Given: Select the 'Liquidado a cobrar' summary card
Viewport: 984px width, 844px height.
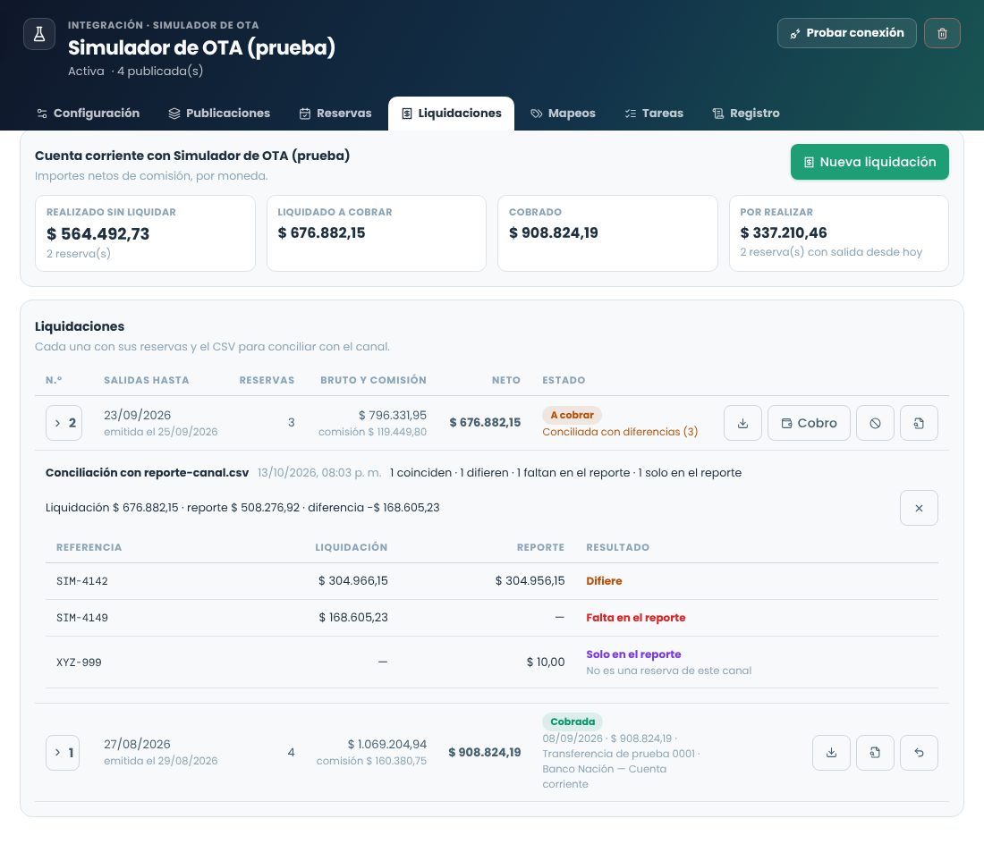Looking at the screenshot, I should 377,233.
